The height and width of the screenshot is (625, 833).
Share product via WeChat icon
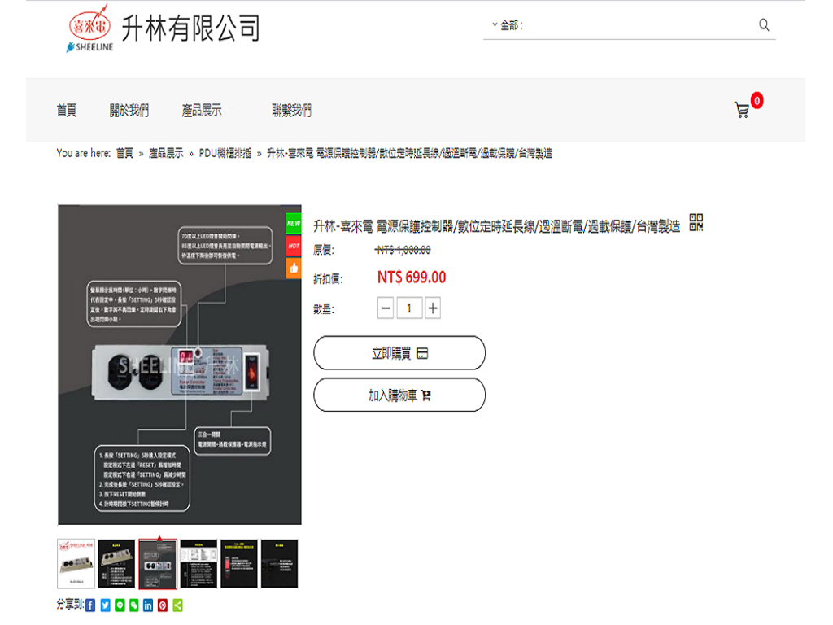(134, 605)
